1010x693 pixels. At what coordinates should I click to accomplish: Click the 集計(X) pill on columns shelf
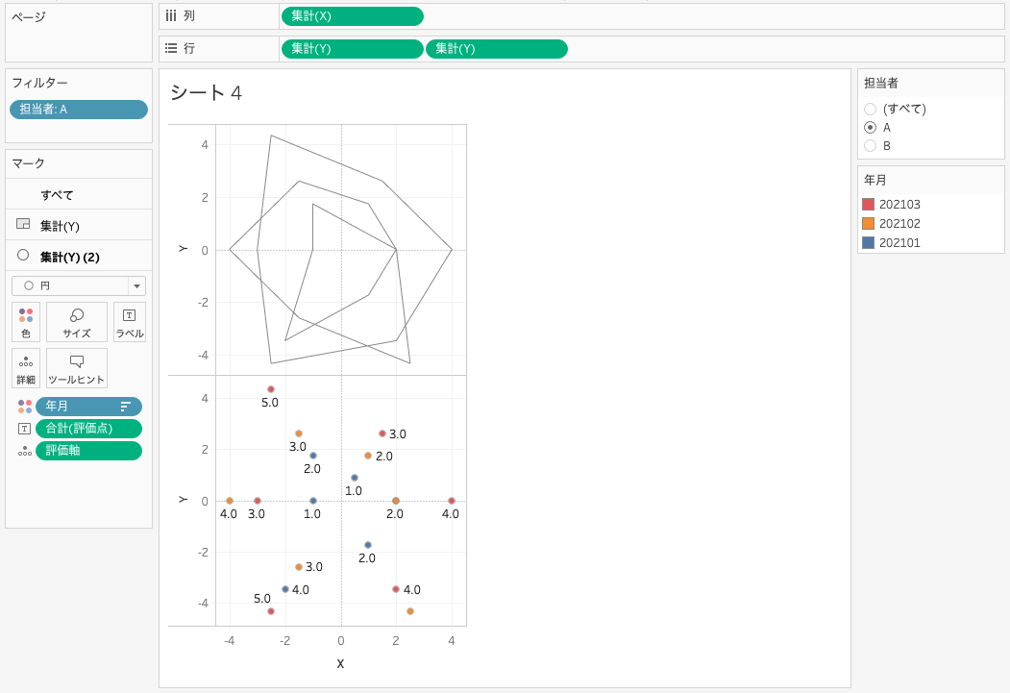tap(352, 16)
